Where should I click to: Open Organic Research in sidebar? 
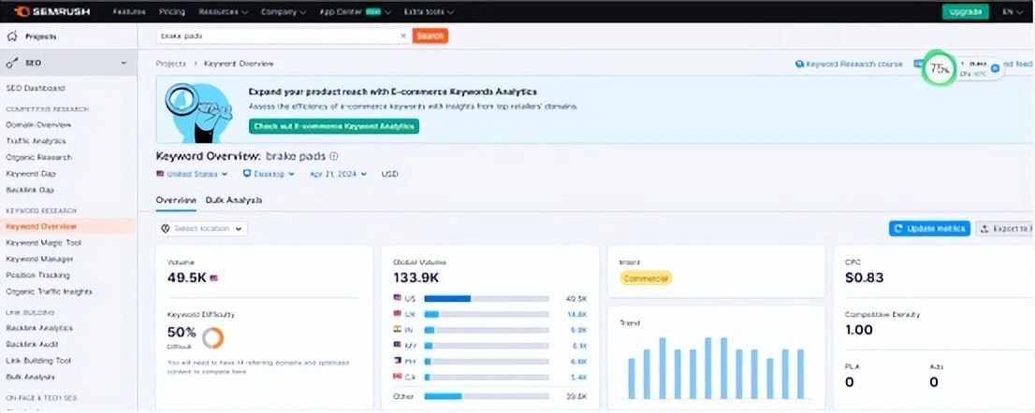tap(39, 157)
